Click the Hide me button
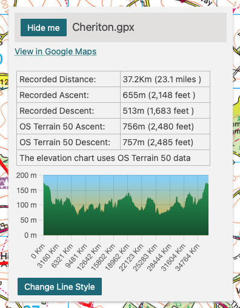Screen dimensions: 240x308 (44, 28)
